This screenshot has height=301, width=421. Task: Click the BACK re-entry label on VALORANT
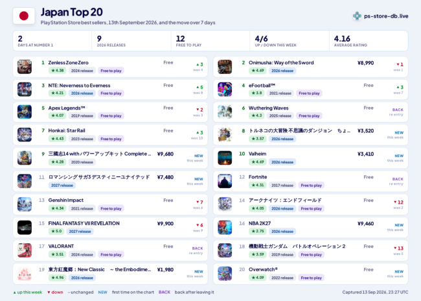198,248
